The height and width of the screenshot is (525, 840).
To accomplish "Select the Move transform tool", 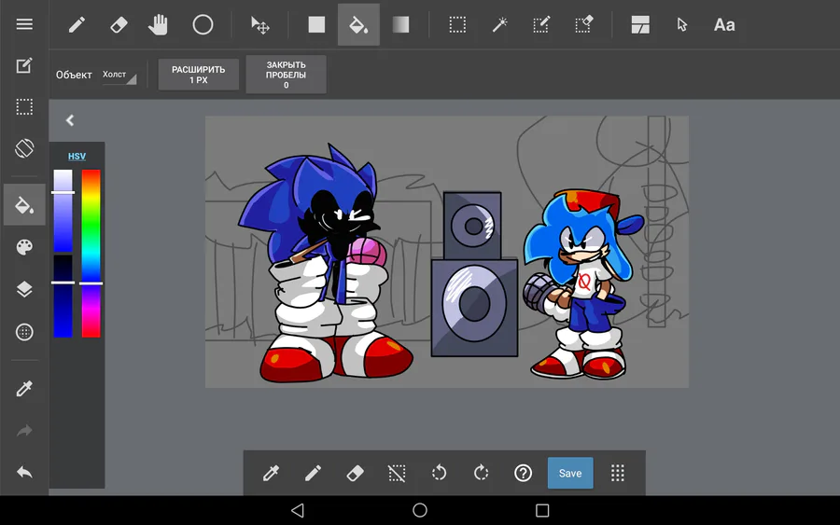I will 259,24.
